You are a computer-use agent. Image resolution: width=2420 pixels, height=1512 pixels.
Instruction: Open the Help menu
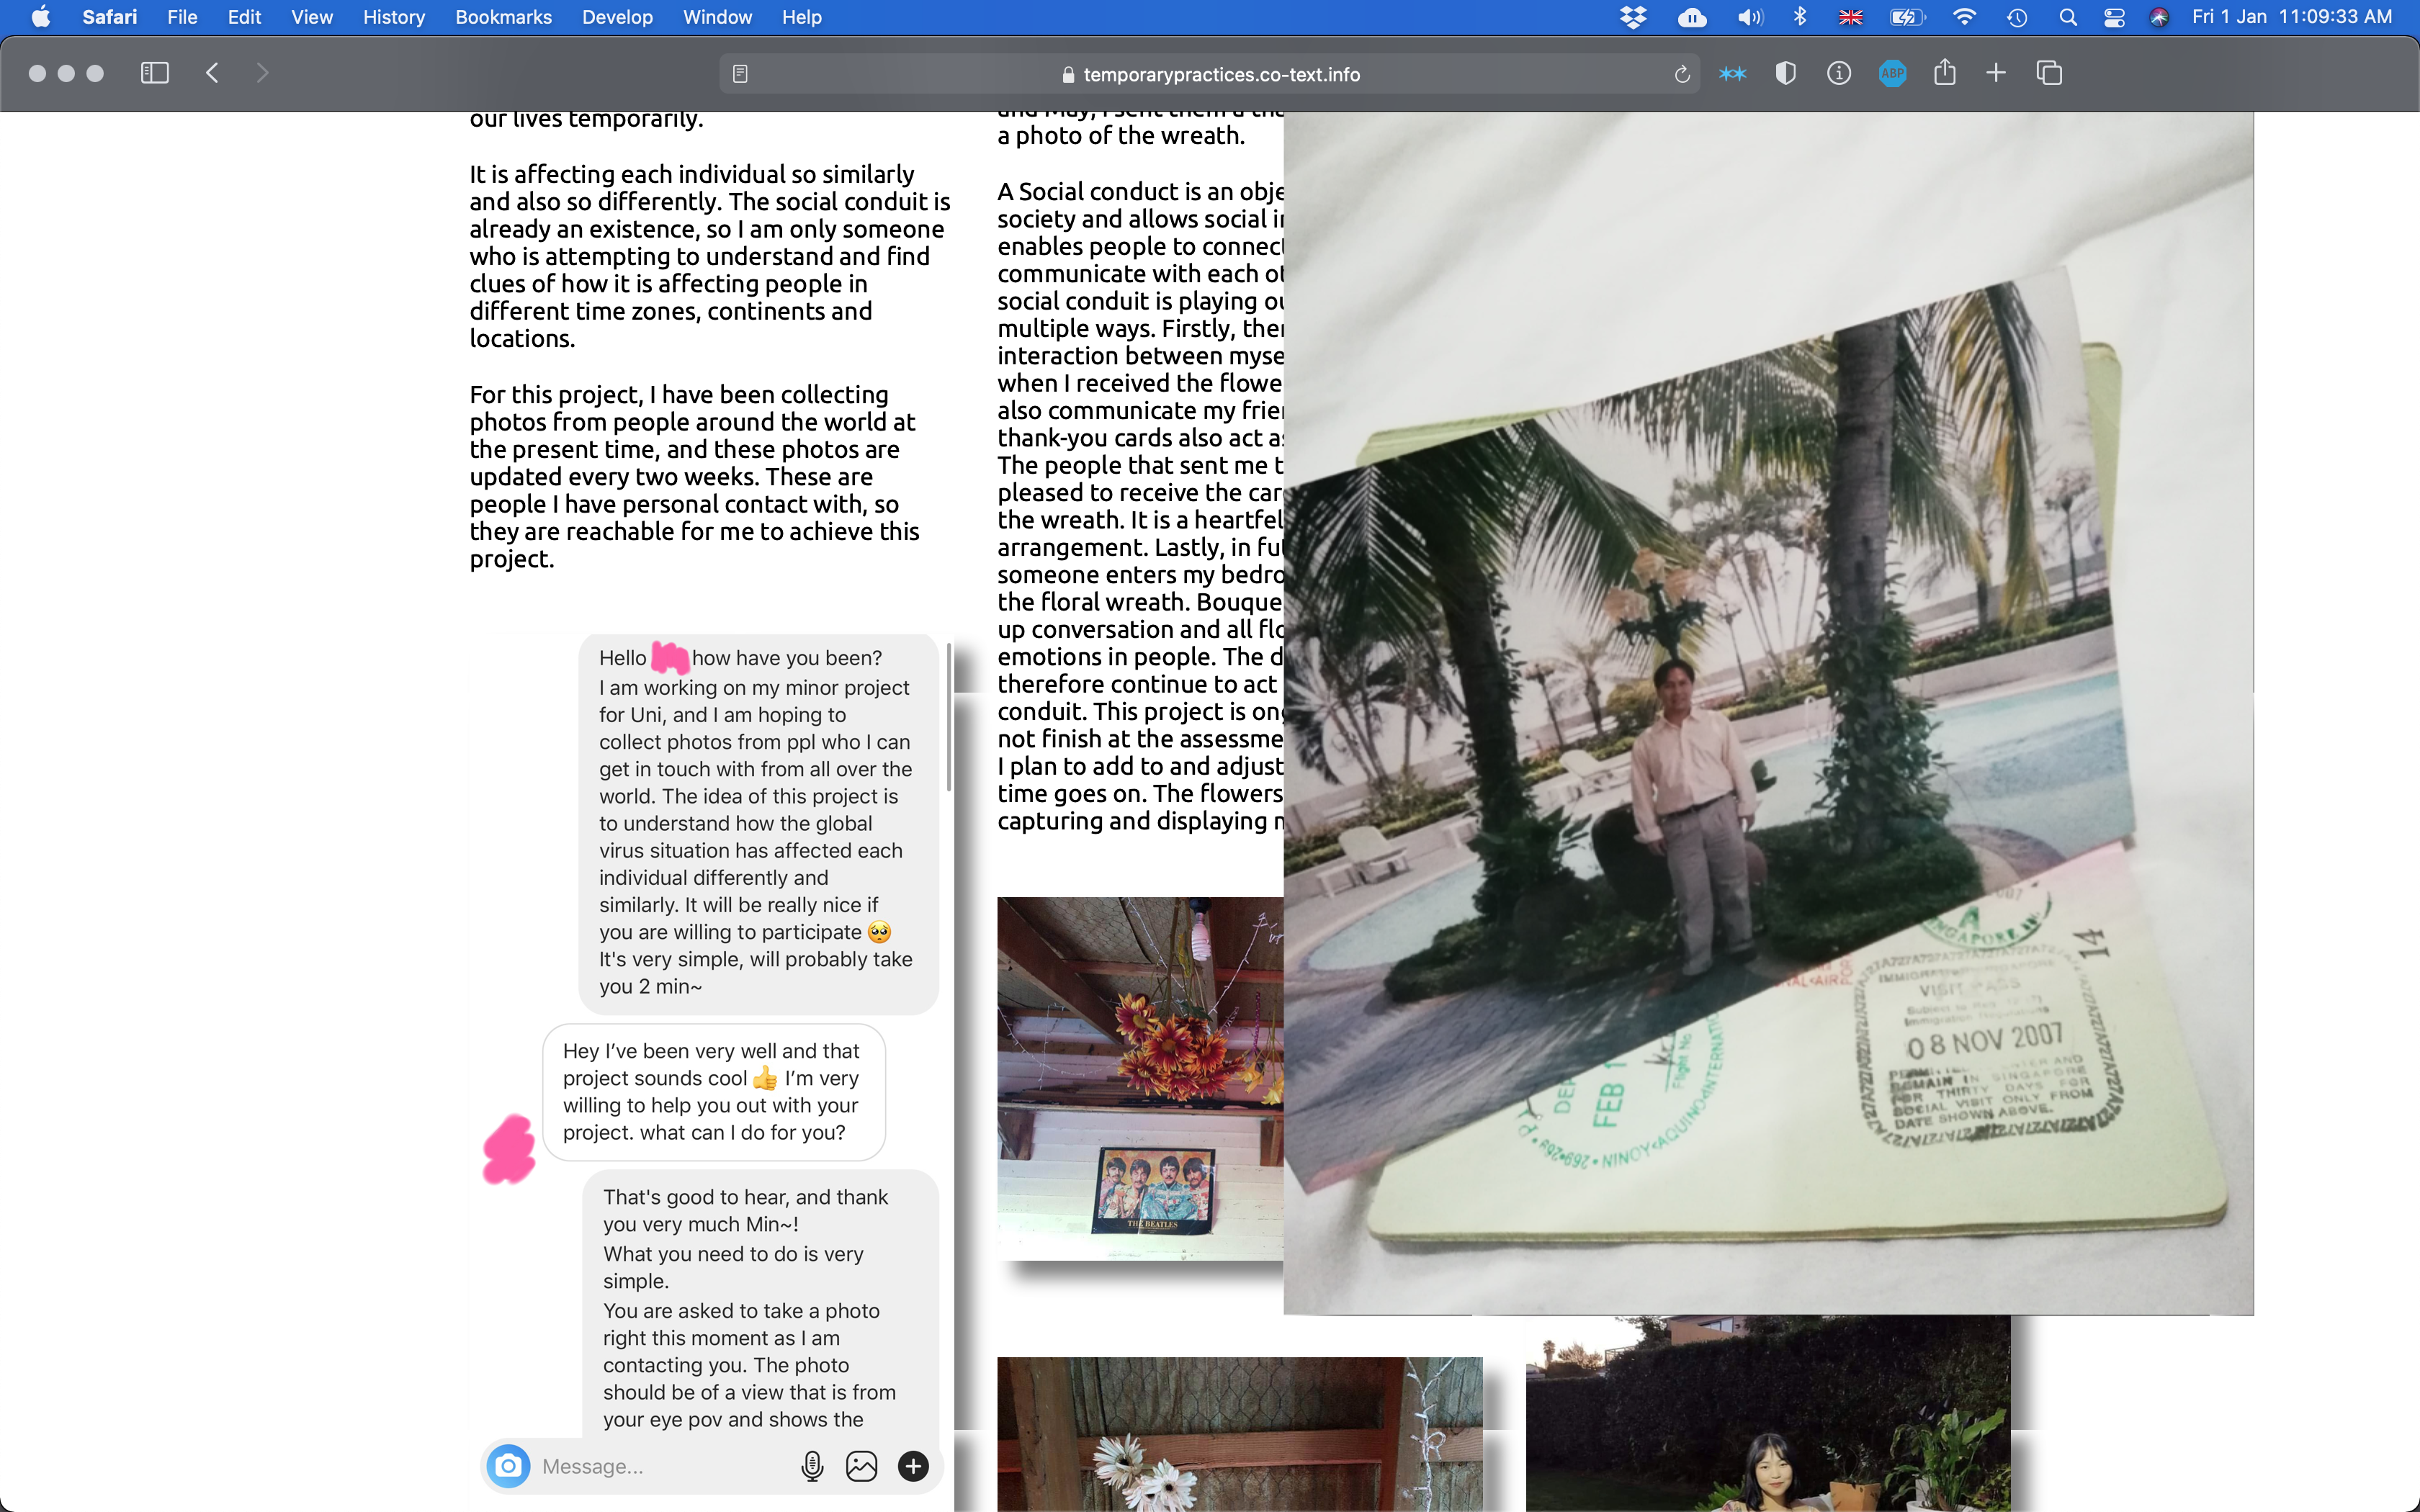[x=801, y=17]
